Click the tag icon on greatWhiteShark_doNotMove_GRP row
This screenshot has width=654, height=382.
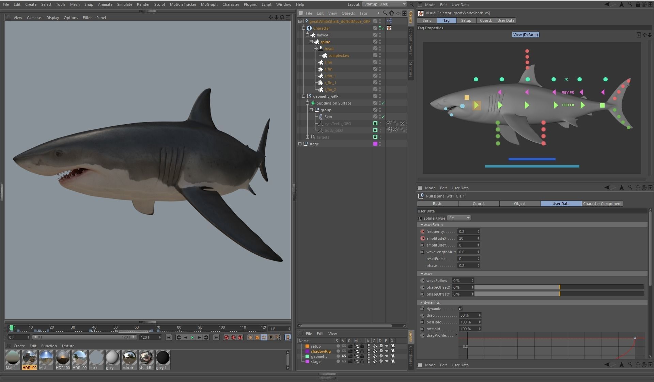coord(389,21)
